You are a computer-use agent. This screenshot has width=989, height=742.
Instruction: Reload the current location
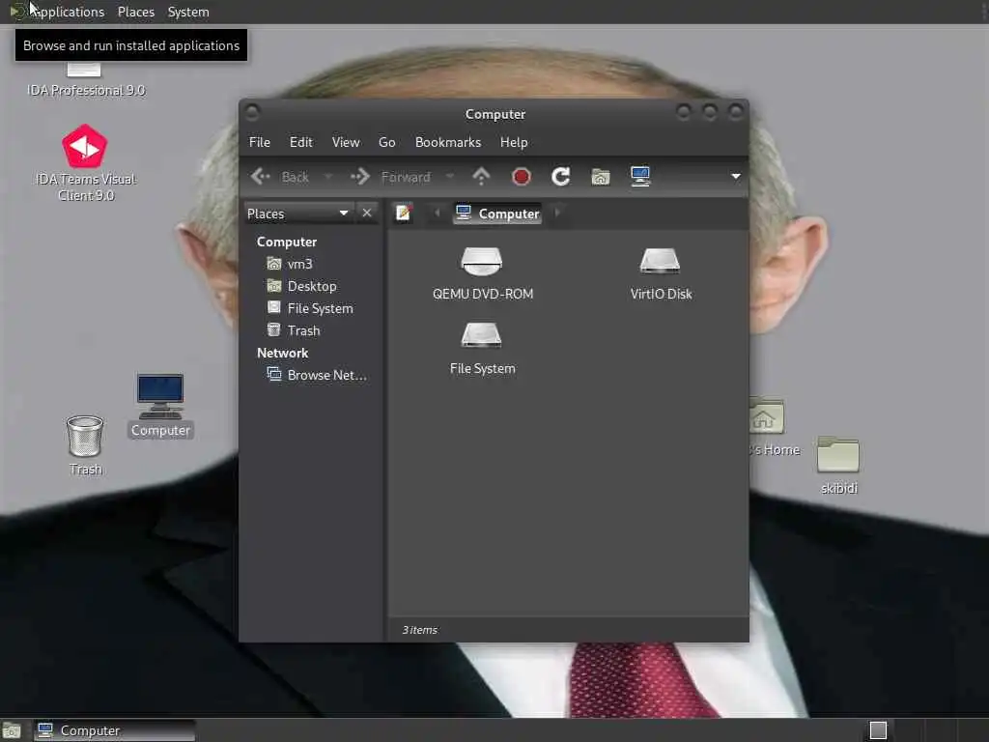561,177
